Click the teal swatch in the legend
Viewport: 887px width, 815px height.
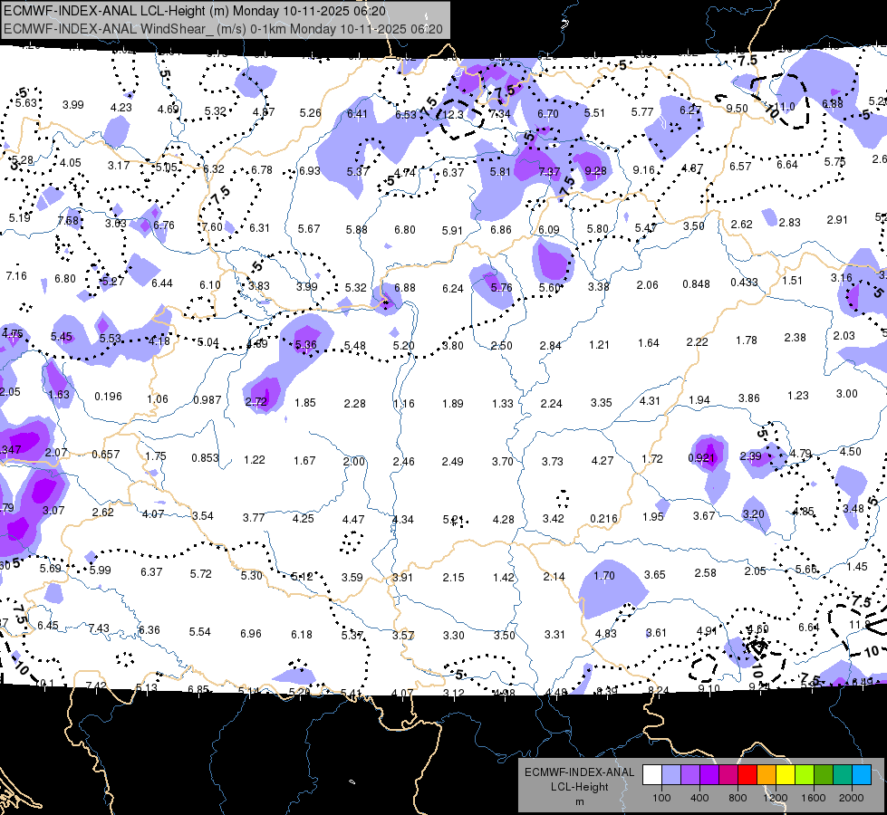click(843, 775)
